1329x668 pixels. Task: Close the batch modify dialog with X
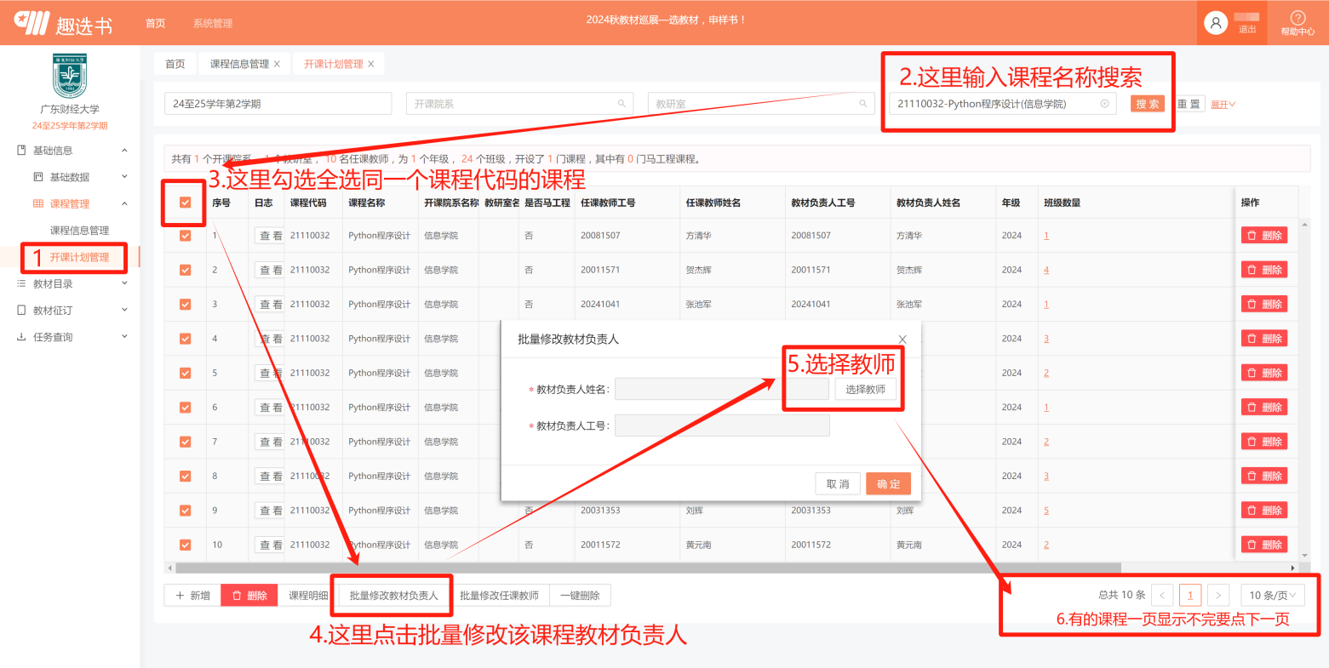[902, 340]
